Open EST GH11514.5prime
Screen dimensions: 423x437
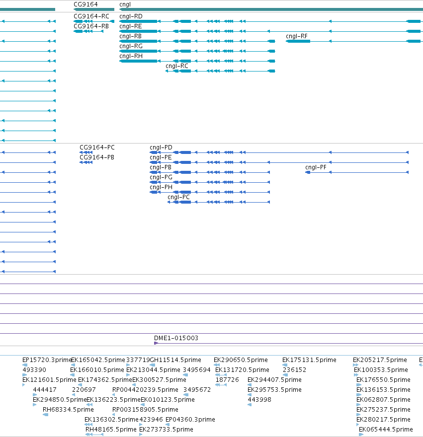(x=175, y=360)
